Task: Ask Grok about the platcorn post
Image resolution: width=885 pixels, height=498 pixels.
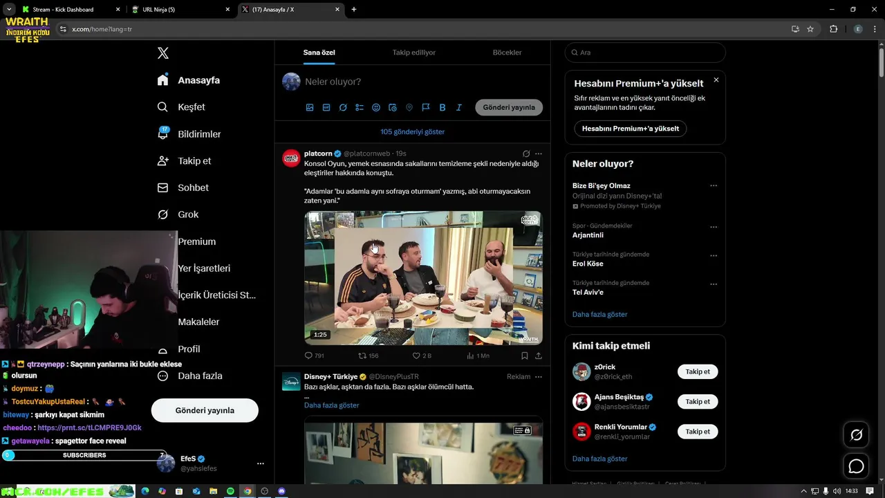Action: click(526, 154)
